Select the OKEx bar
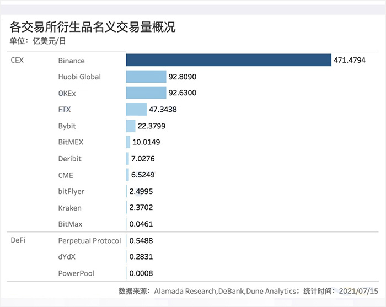 click(x=146, y=93)
